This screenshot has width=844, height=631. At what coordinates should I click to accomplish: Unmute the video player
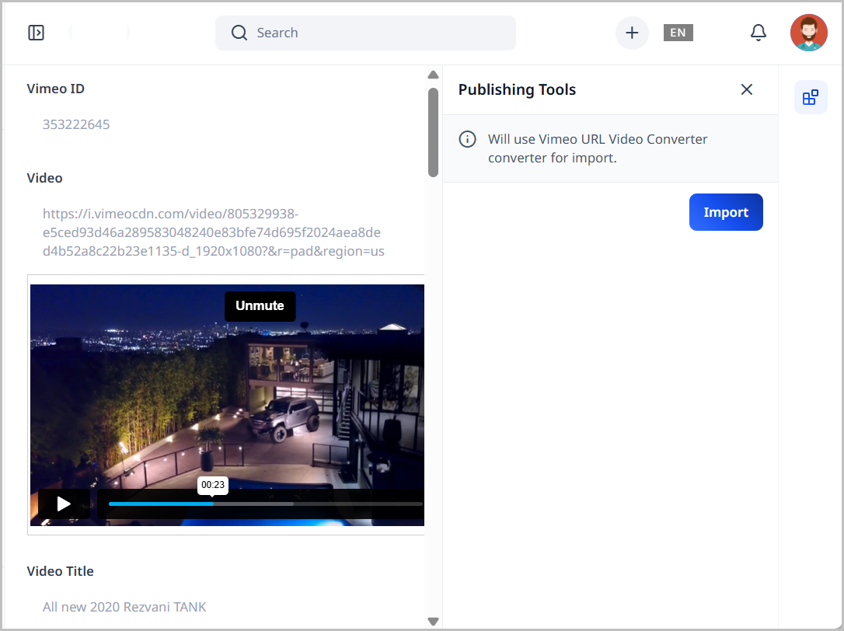(x=260, y=306)
